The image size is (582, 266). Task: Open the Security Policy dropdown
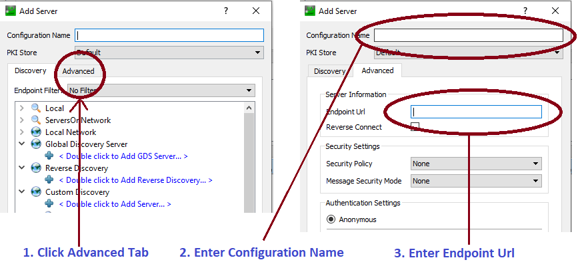click(476, 164)
